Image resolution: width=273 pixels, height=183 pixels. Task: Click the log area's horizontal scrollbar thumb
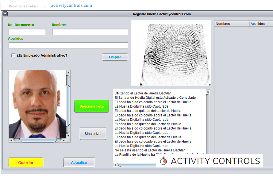pyautogui.click(x=137, y=165)
